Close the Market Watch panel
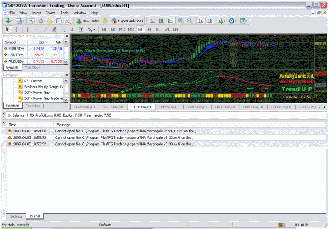The width and height of the screenshot is (329, 229). coord(67,36)
